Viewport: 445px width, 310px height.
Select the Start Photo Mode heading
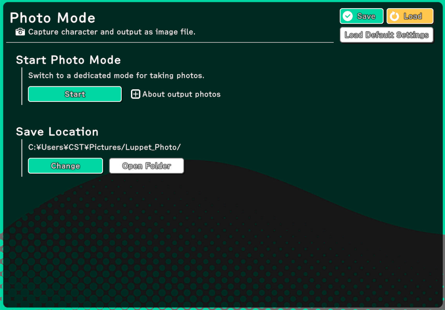coord(68,60)
